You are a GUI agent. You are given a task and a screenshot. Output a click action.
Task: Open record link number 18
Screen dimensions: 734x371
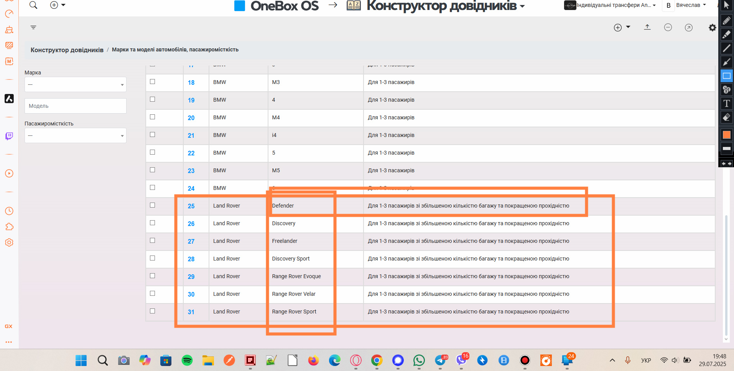[191, 82]
